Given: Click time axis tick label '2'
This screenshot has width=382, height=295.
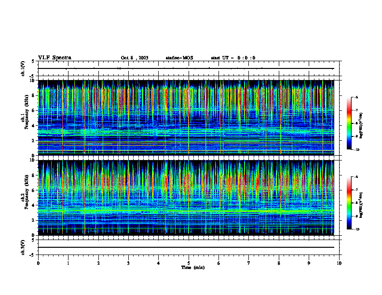Looking at the screenshot, I should point(98,263).
